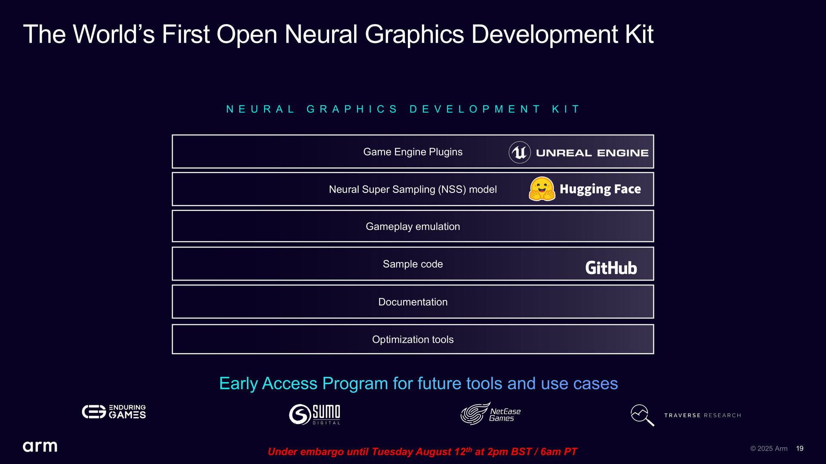This screenshot has width=826, height=464.
Task: Click the UNREAL ENGINE wordmark text
Action: [592, 153]
